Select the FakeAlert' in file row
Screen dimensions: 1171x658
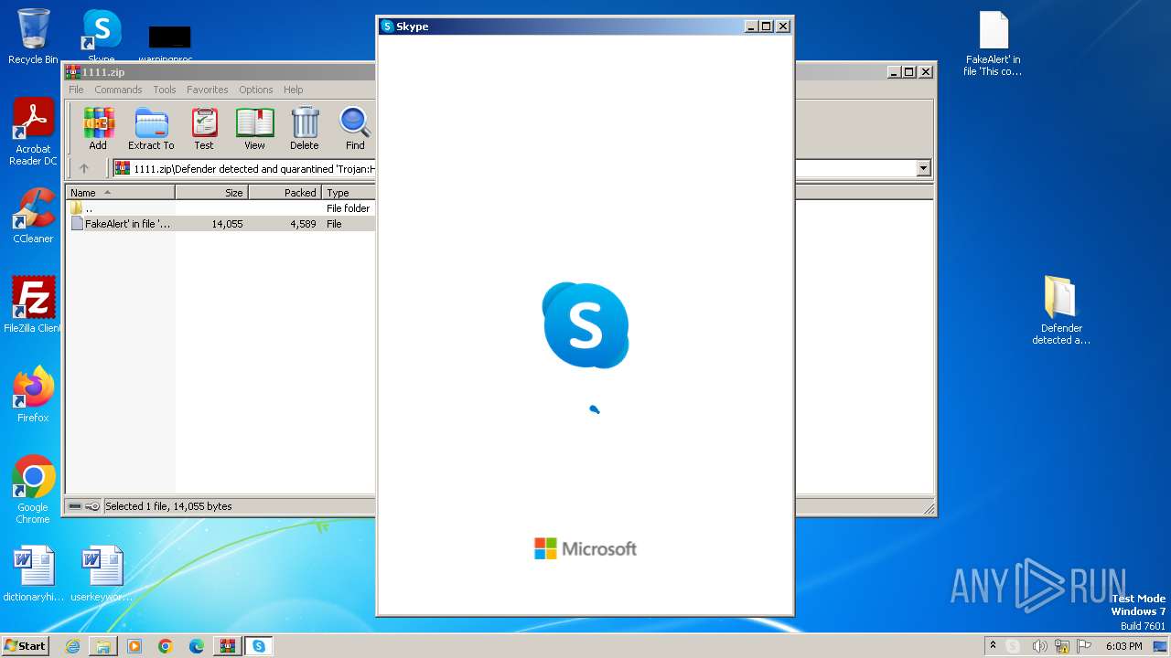point(220,224)
